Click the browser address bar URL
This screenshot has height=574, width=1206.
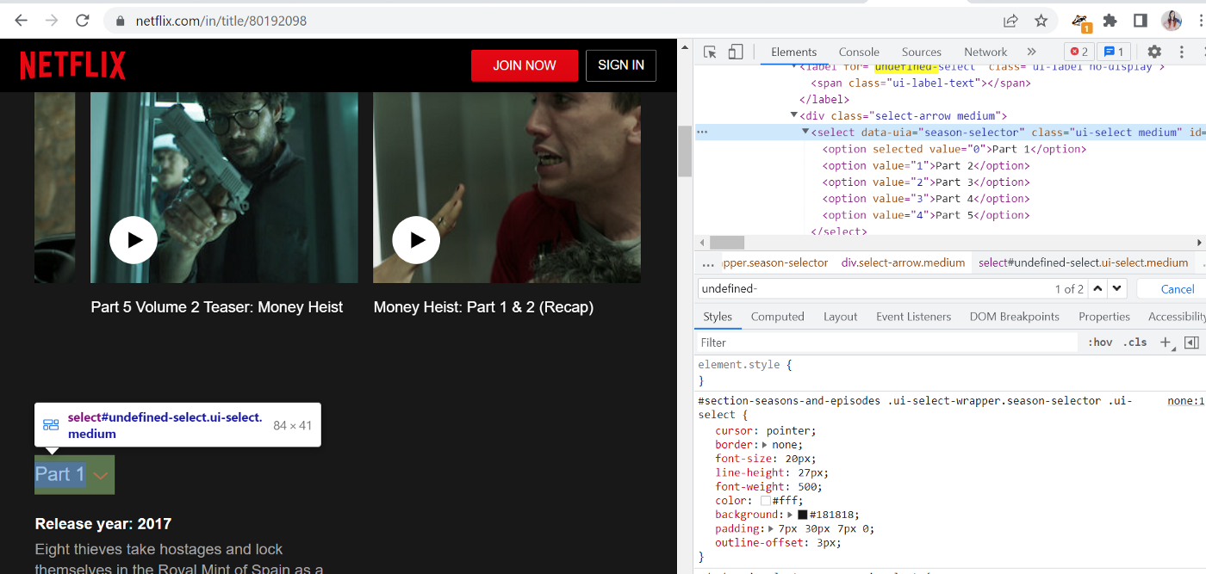click(221, 21)
